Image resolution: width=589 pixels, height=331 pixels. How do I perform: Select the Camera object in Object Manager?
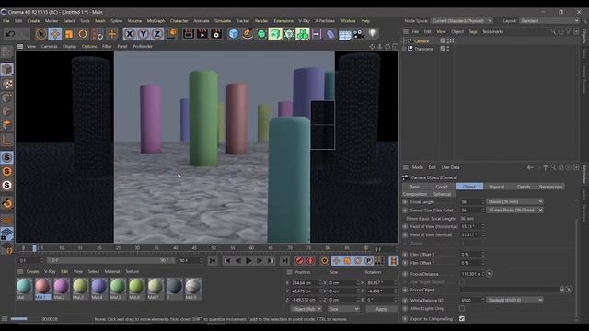422,40
